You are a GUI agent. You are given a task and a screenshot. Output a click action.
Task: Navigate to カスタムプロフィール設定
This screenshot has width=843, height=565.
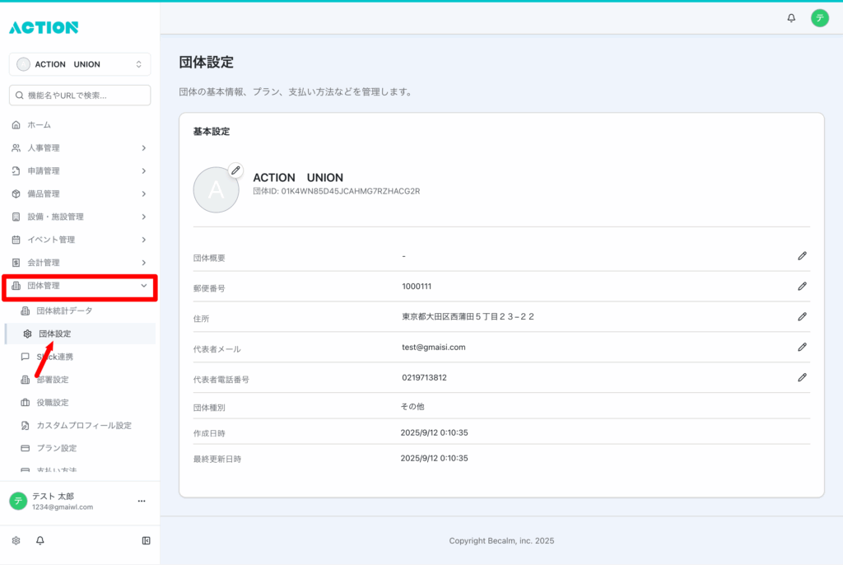83,426
